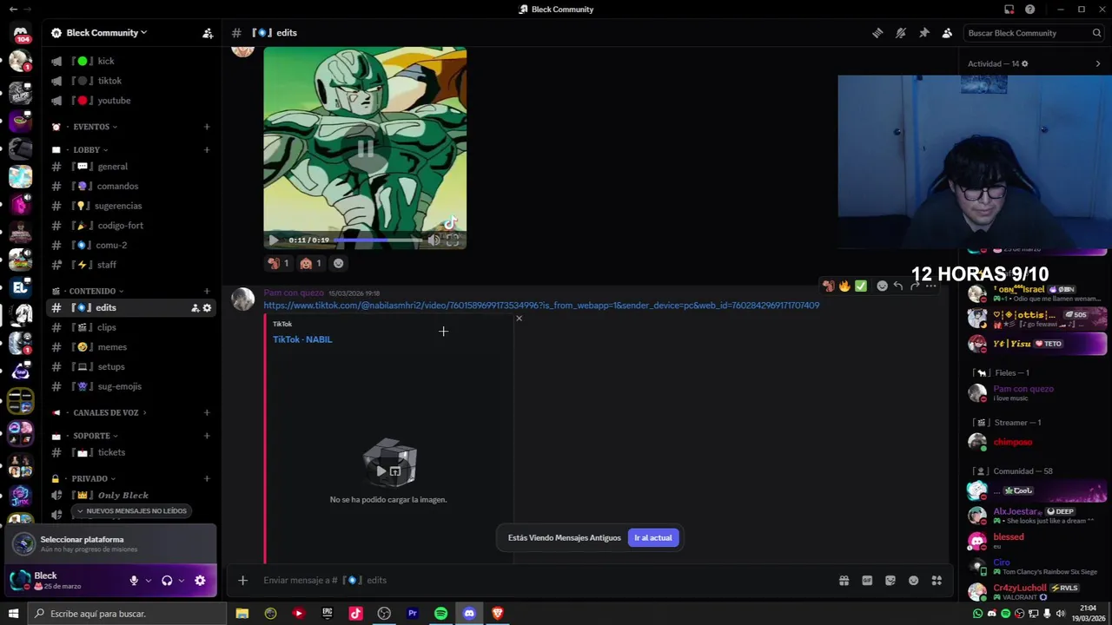Seek in the video progress bar
The width and height of the screenshot is (1112, 625).
[x=379, y=240]
